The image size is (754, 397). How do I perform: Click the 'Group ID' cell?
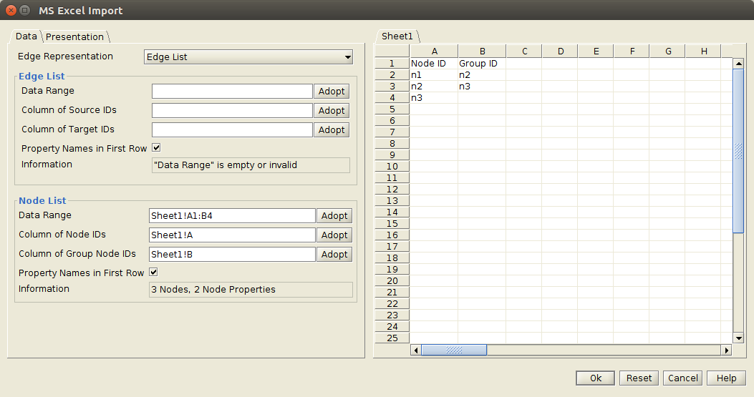[482, 64]
